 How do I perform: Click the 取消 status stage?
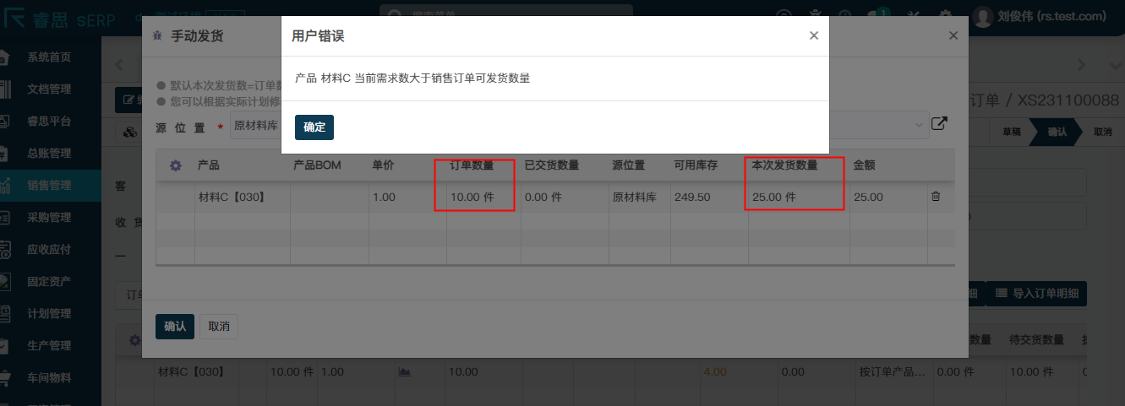point(1102,132)
